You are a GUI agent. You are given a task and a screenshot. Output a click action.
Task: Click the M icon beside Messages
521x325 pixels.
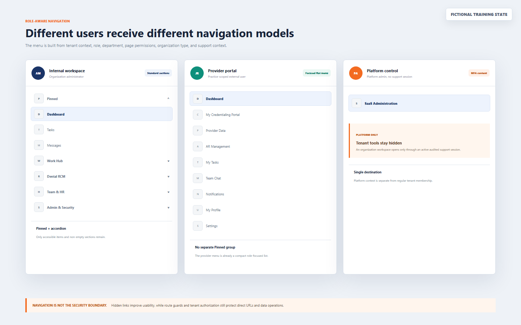point(39,145)
